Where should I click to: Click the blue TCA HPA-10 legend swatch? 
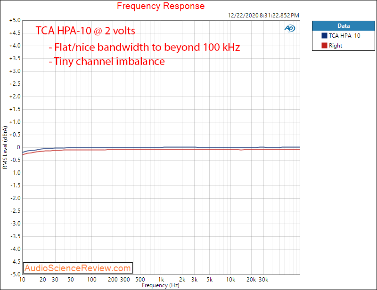324,36
